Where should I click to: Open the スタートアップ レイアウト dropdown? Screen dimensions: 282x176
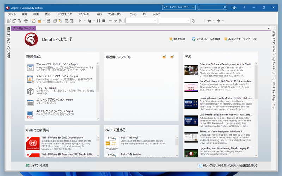click(179, 7)
